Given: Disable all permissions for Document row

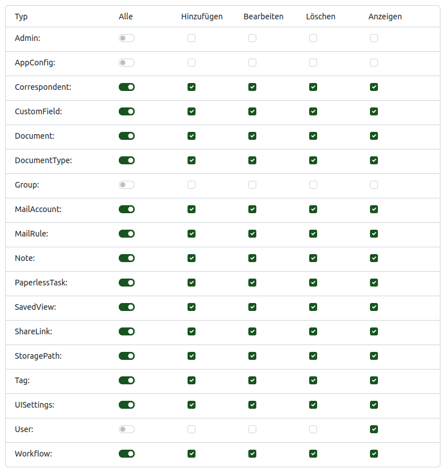Looking at the screenshot, I should 127,136.
